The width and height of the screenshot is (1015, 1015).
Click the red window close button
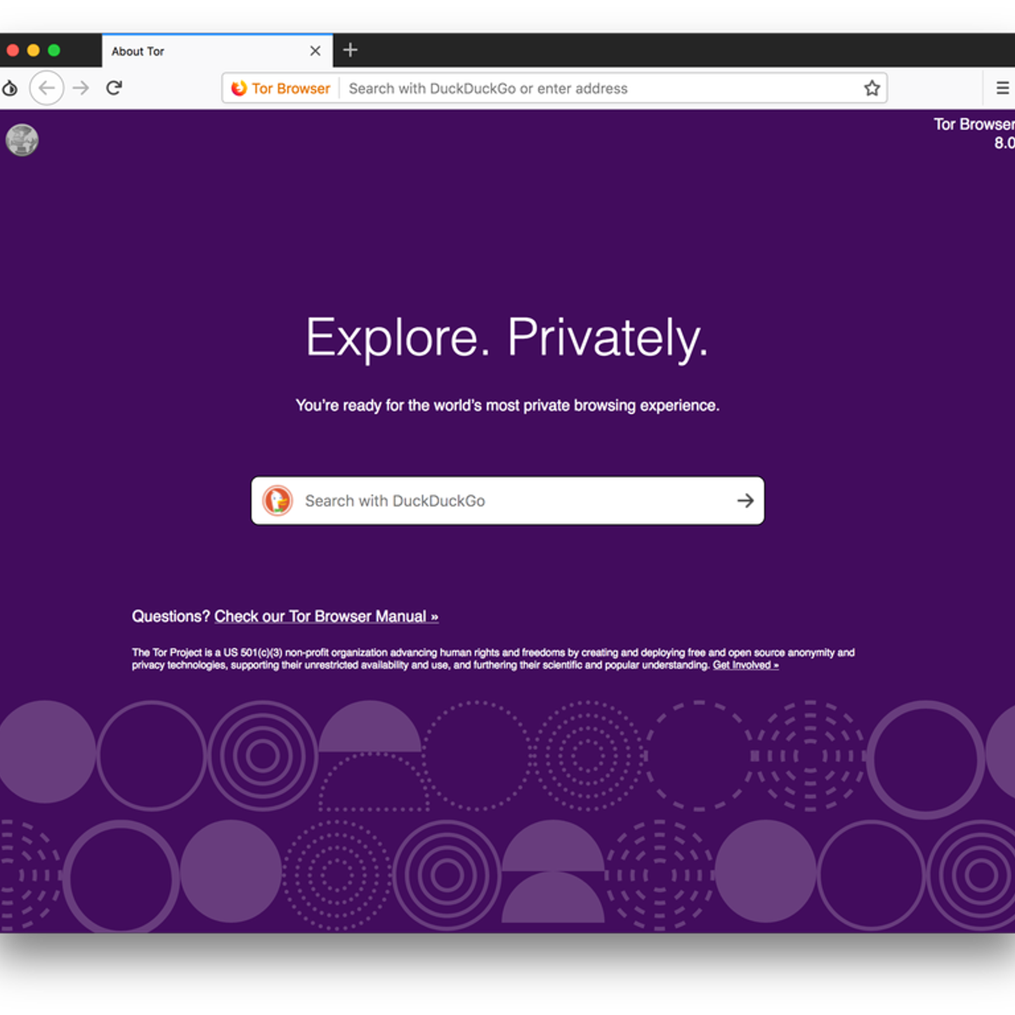coord(13,50)
